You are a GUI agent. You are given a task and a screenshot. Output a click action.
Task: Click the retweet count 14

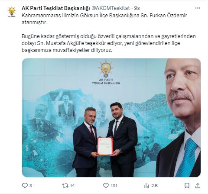click(x=72, y=185)
